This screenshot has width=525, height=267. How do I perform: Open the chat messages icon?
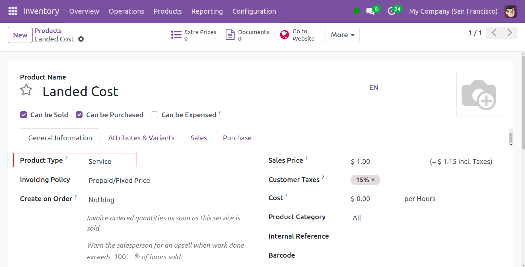click(370, 11)
